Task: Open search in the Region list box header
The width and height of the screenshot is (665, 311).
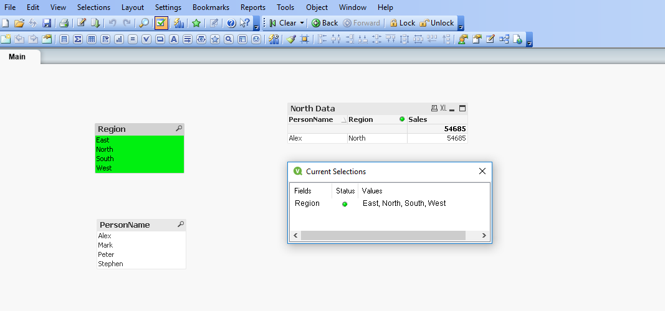Action: click(179, 129)
